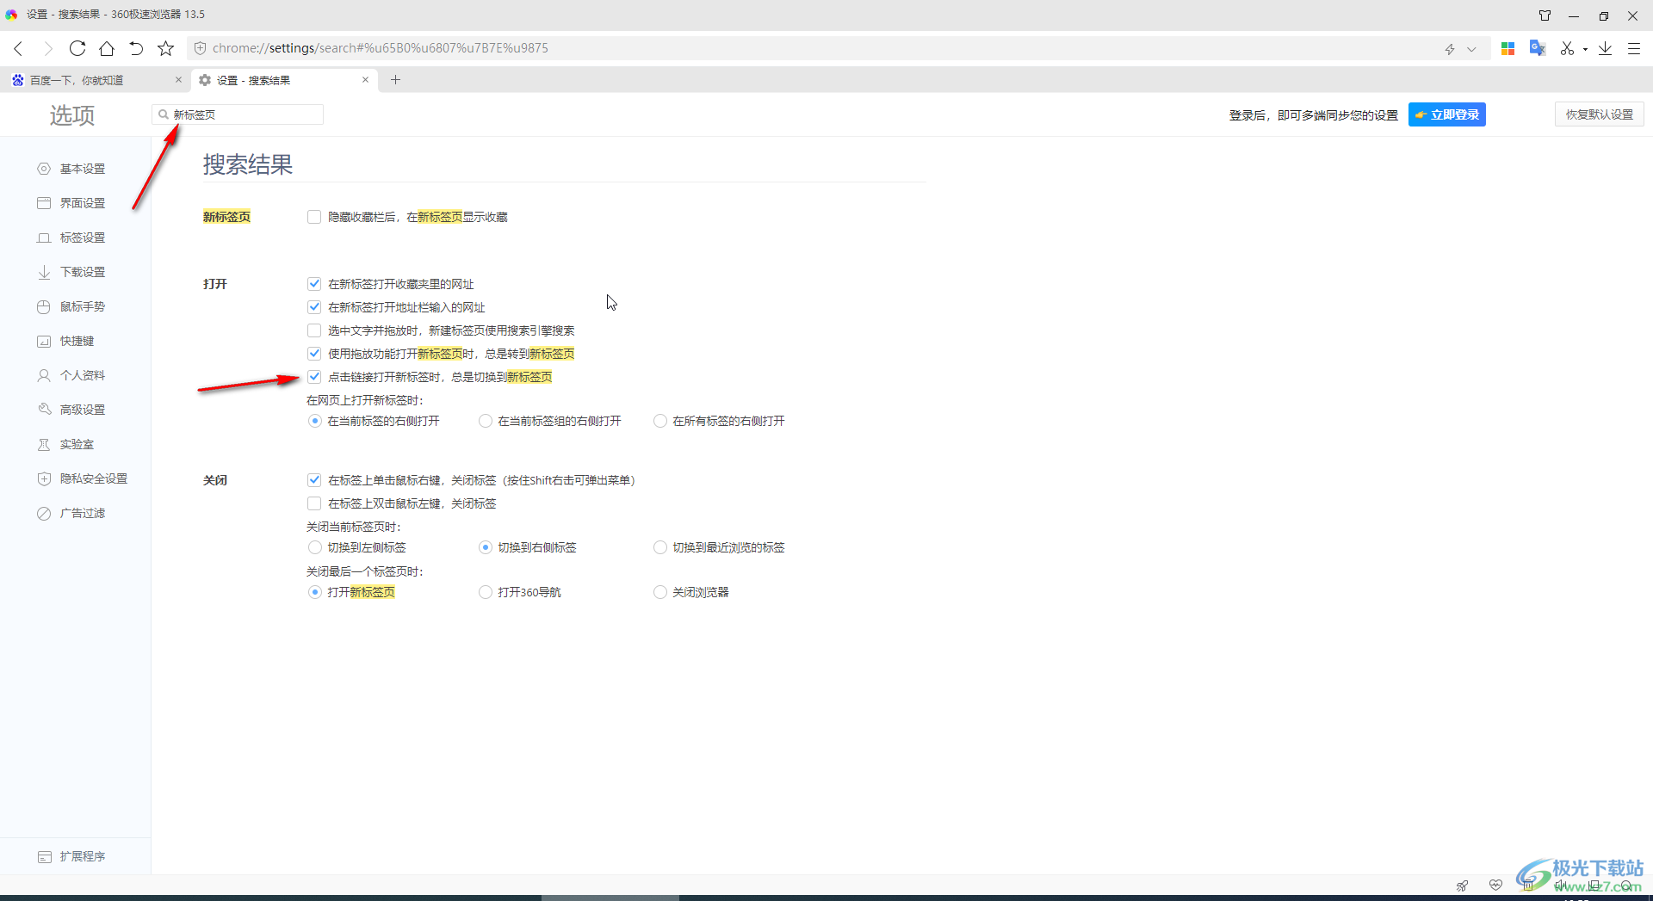The width and height of the screenshot is (1653, 901).
Task: Switch to the 设置 - 搜索结果 tab
Action: (284, 80)
